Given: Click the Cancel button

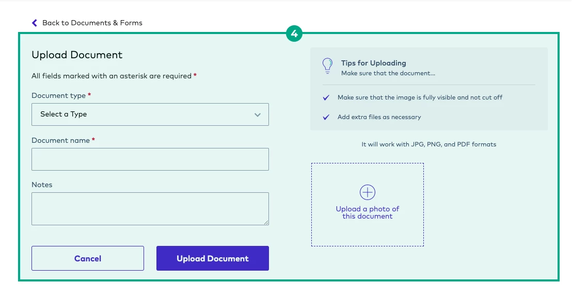Looking at the screenshot, I should tap(87, 258).
